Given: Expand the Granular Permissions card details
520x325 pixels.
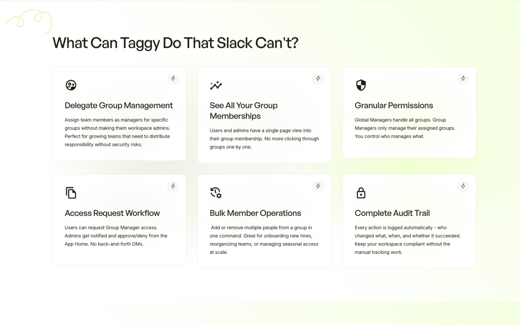Looking at the screenshot, I should click(394, 105).
